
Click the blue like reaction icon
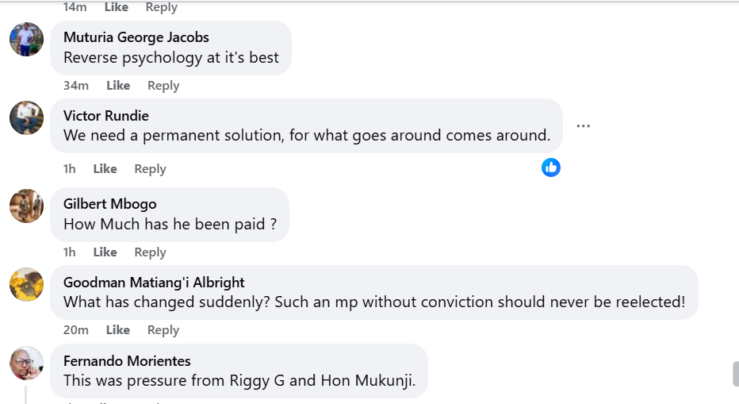tap(551, 167)
